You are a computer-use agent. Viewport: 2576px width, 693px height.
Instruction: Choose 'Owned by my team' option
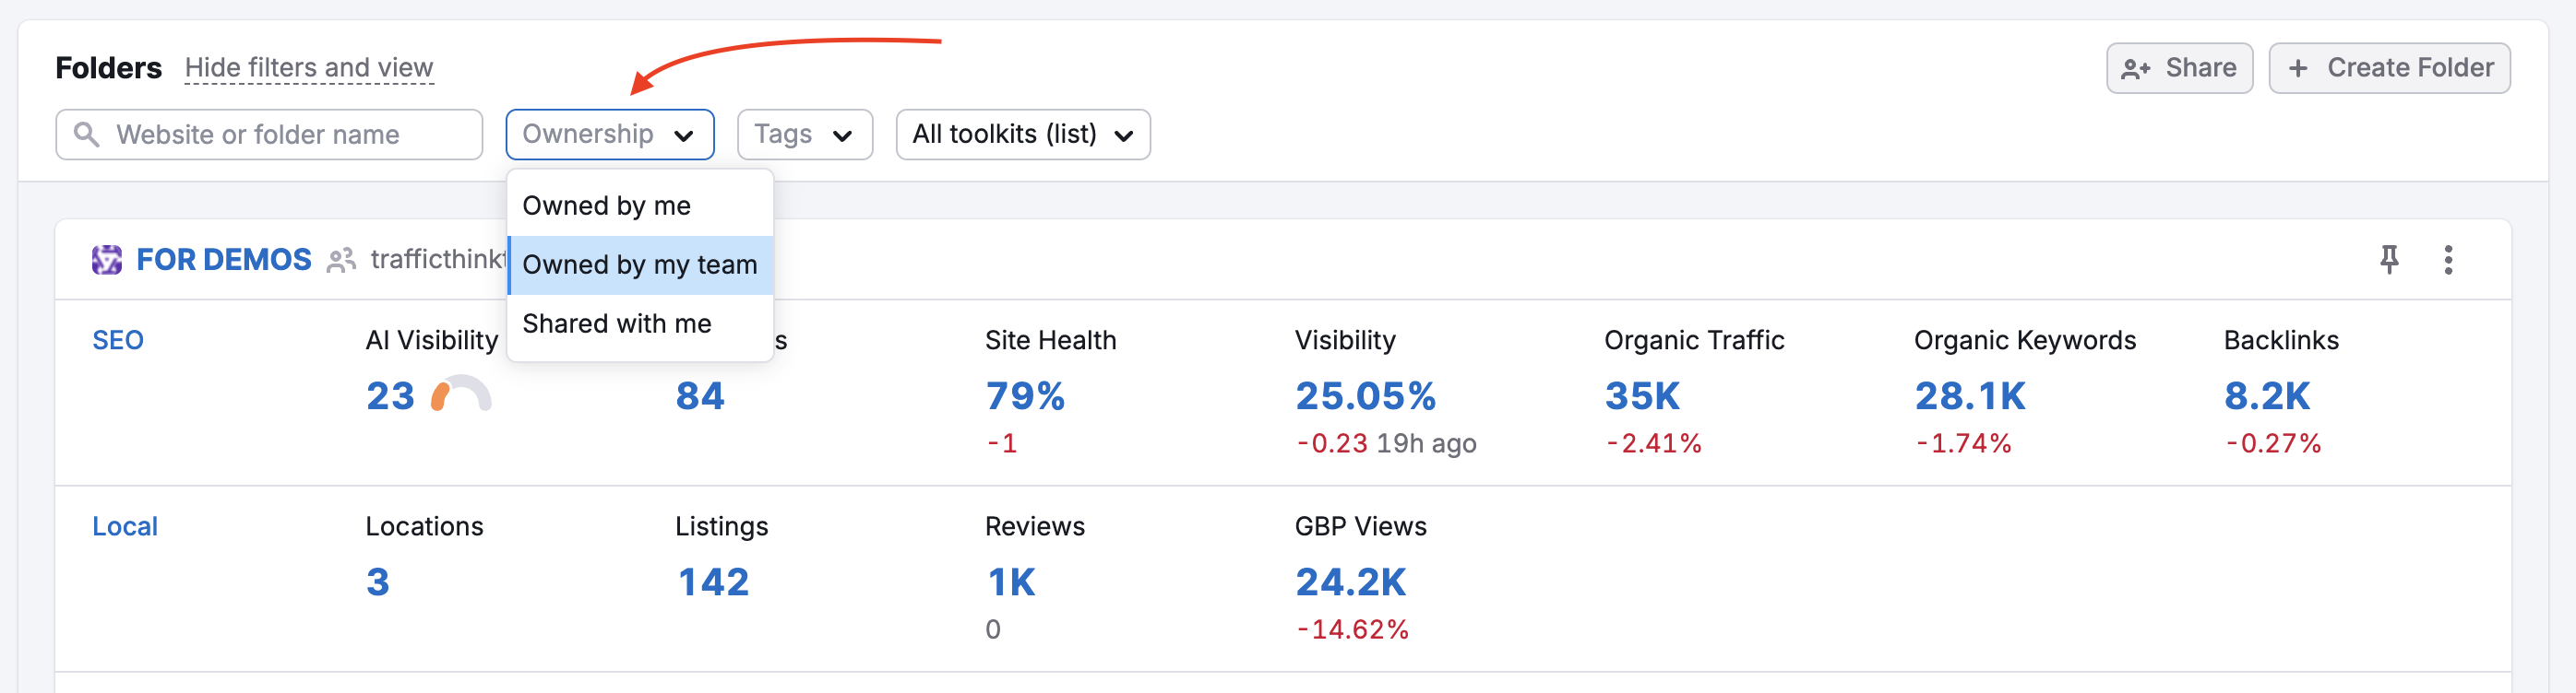(x=640, y=264)
